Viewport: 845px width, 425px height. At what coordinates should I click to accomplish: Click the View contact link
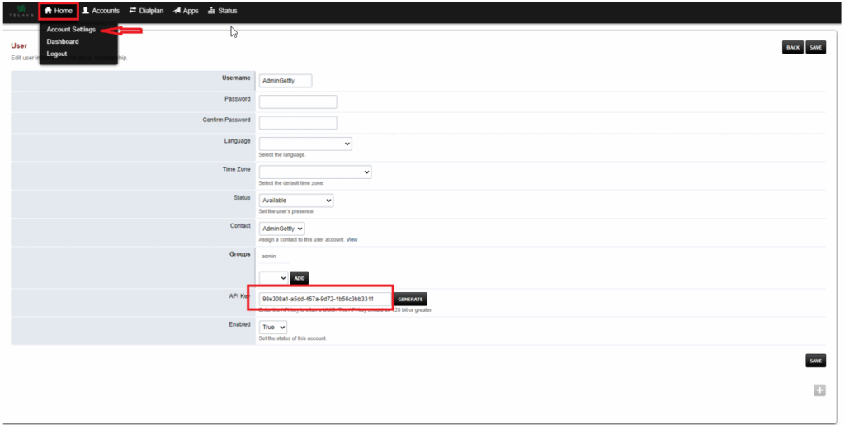(352, 239)
